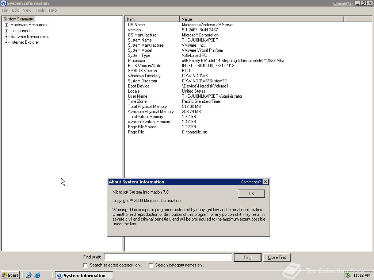Select the 5.1.2467 Build 2467 value
This screenshot has width=374, height=280.
pos(200,30)
